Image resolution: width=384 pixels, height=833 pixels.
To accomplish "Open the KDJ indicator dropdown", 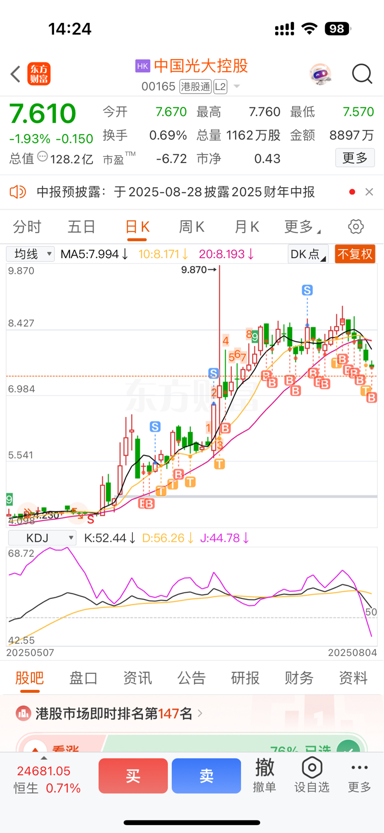I will click(42, 538).
